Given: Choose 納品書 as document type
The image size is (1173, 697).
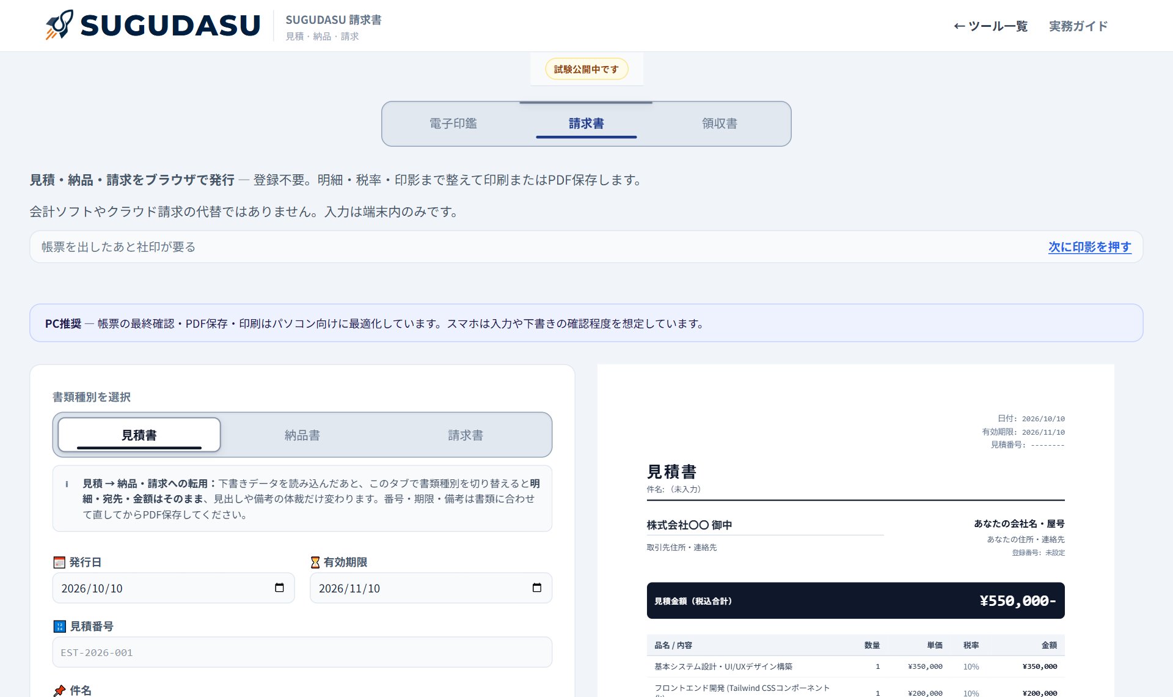Looking at the screenshot, I should pyautogui.click(x=302, y=435).
